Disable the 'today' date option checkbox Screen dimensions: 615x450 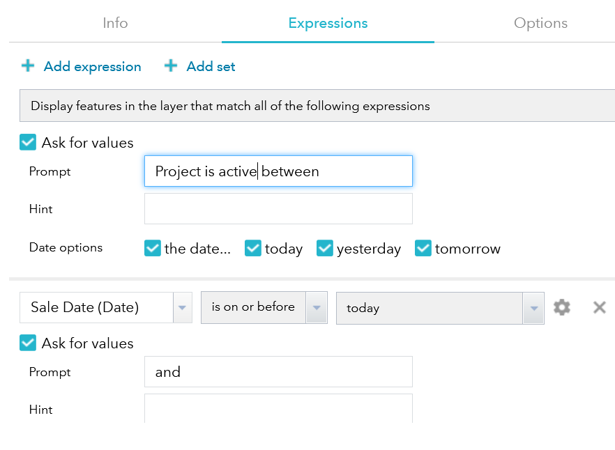253,249
